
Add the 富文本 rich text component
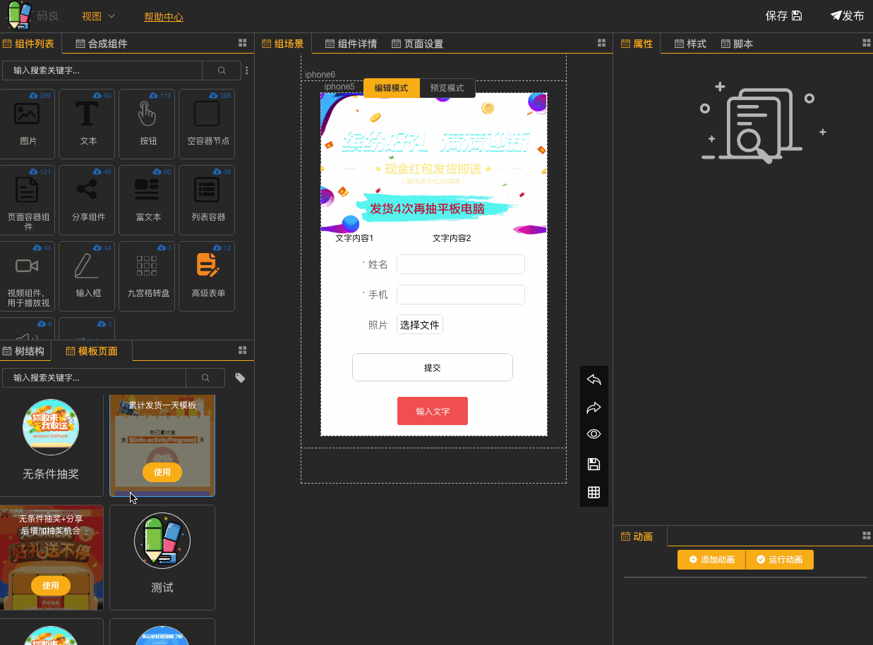[x=147, y=199]
